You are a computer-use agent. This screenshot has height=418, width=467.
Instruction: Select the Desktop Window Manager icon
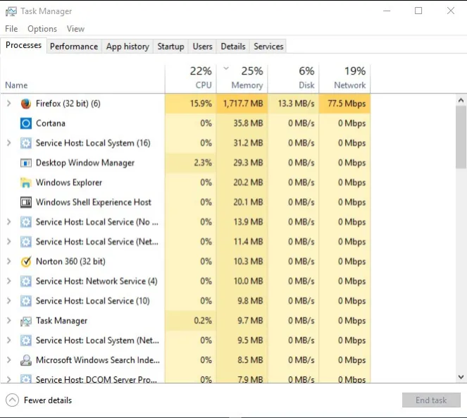click(x=26, y=163)
